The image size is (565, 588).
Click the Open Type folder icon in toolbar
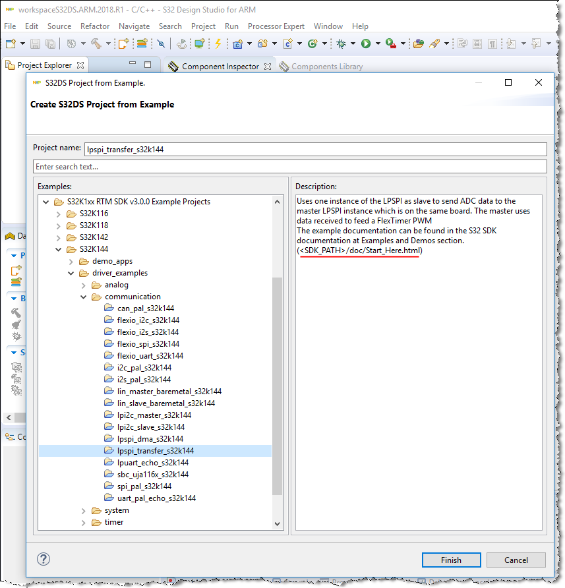[x=418, y=44]
